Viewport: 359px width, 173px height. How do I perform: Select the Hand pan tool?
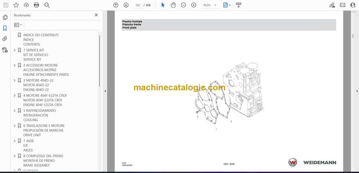point(173,5)
